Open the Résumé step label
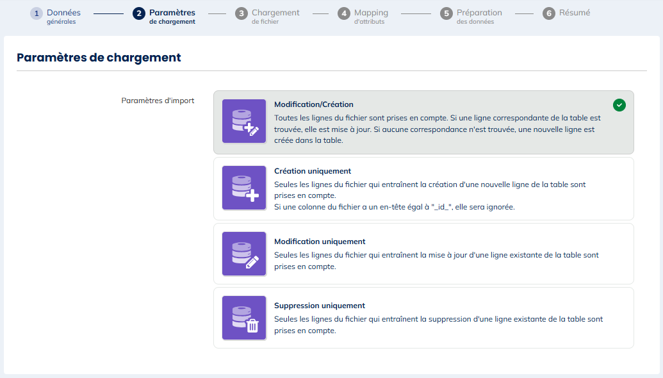 pyautogui.click(x=575, y=13)
